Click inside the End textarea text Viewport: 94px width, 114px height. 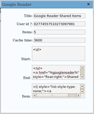click(56, 72)
